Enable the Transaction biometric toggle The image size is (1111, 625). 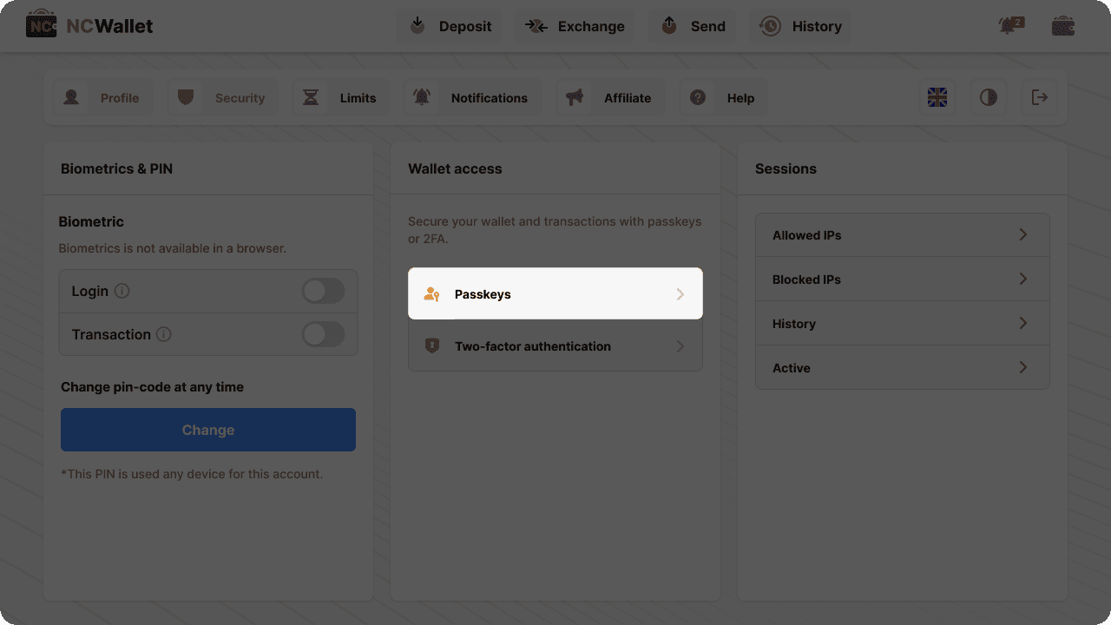pos(323,334)
